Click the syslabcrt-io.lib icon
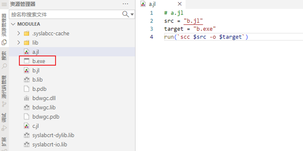The width and height of the screenshot is (303, 151). coord(27,144)
